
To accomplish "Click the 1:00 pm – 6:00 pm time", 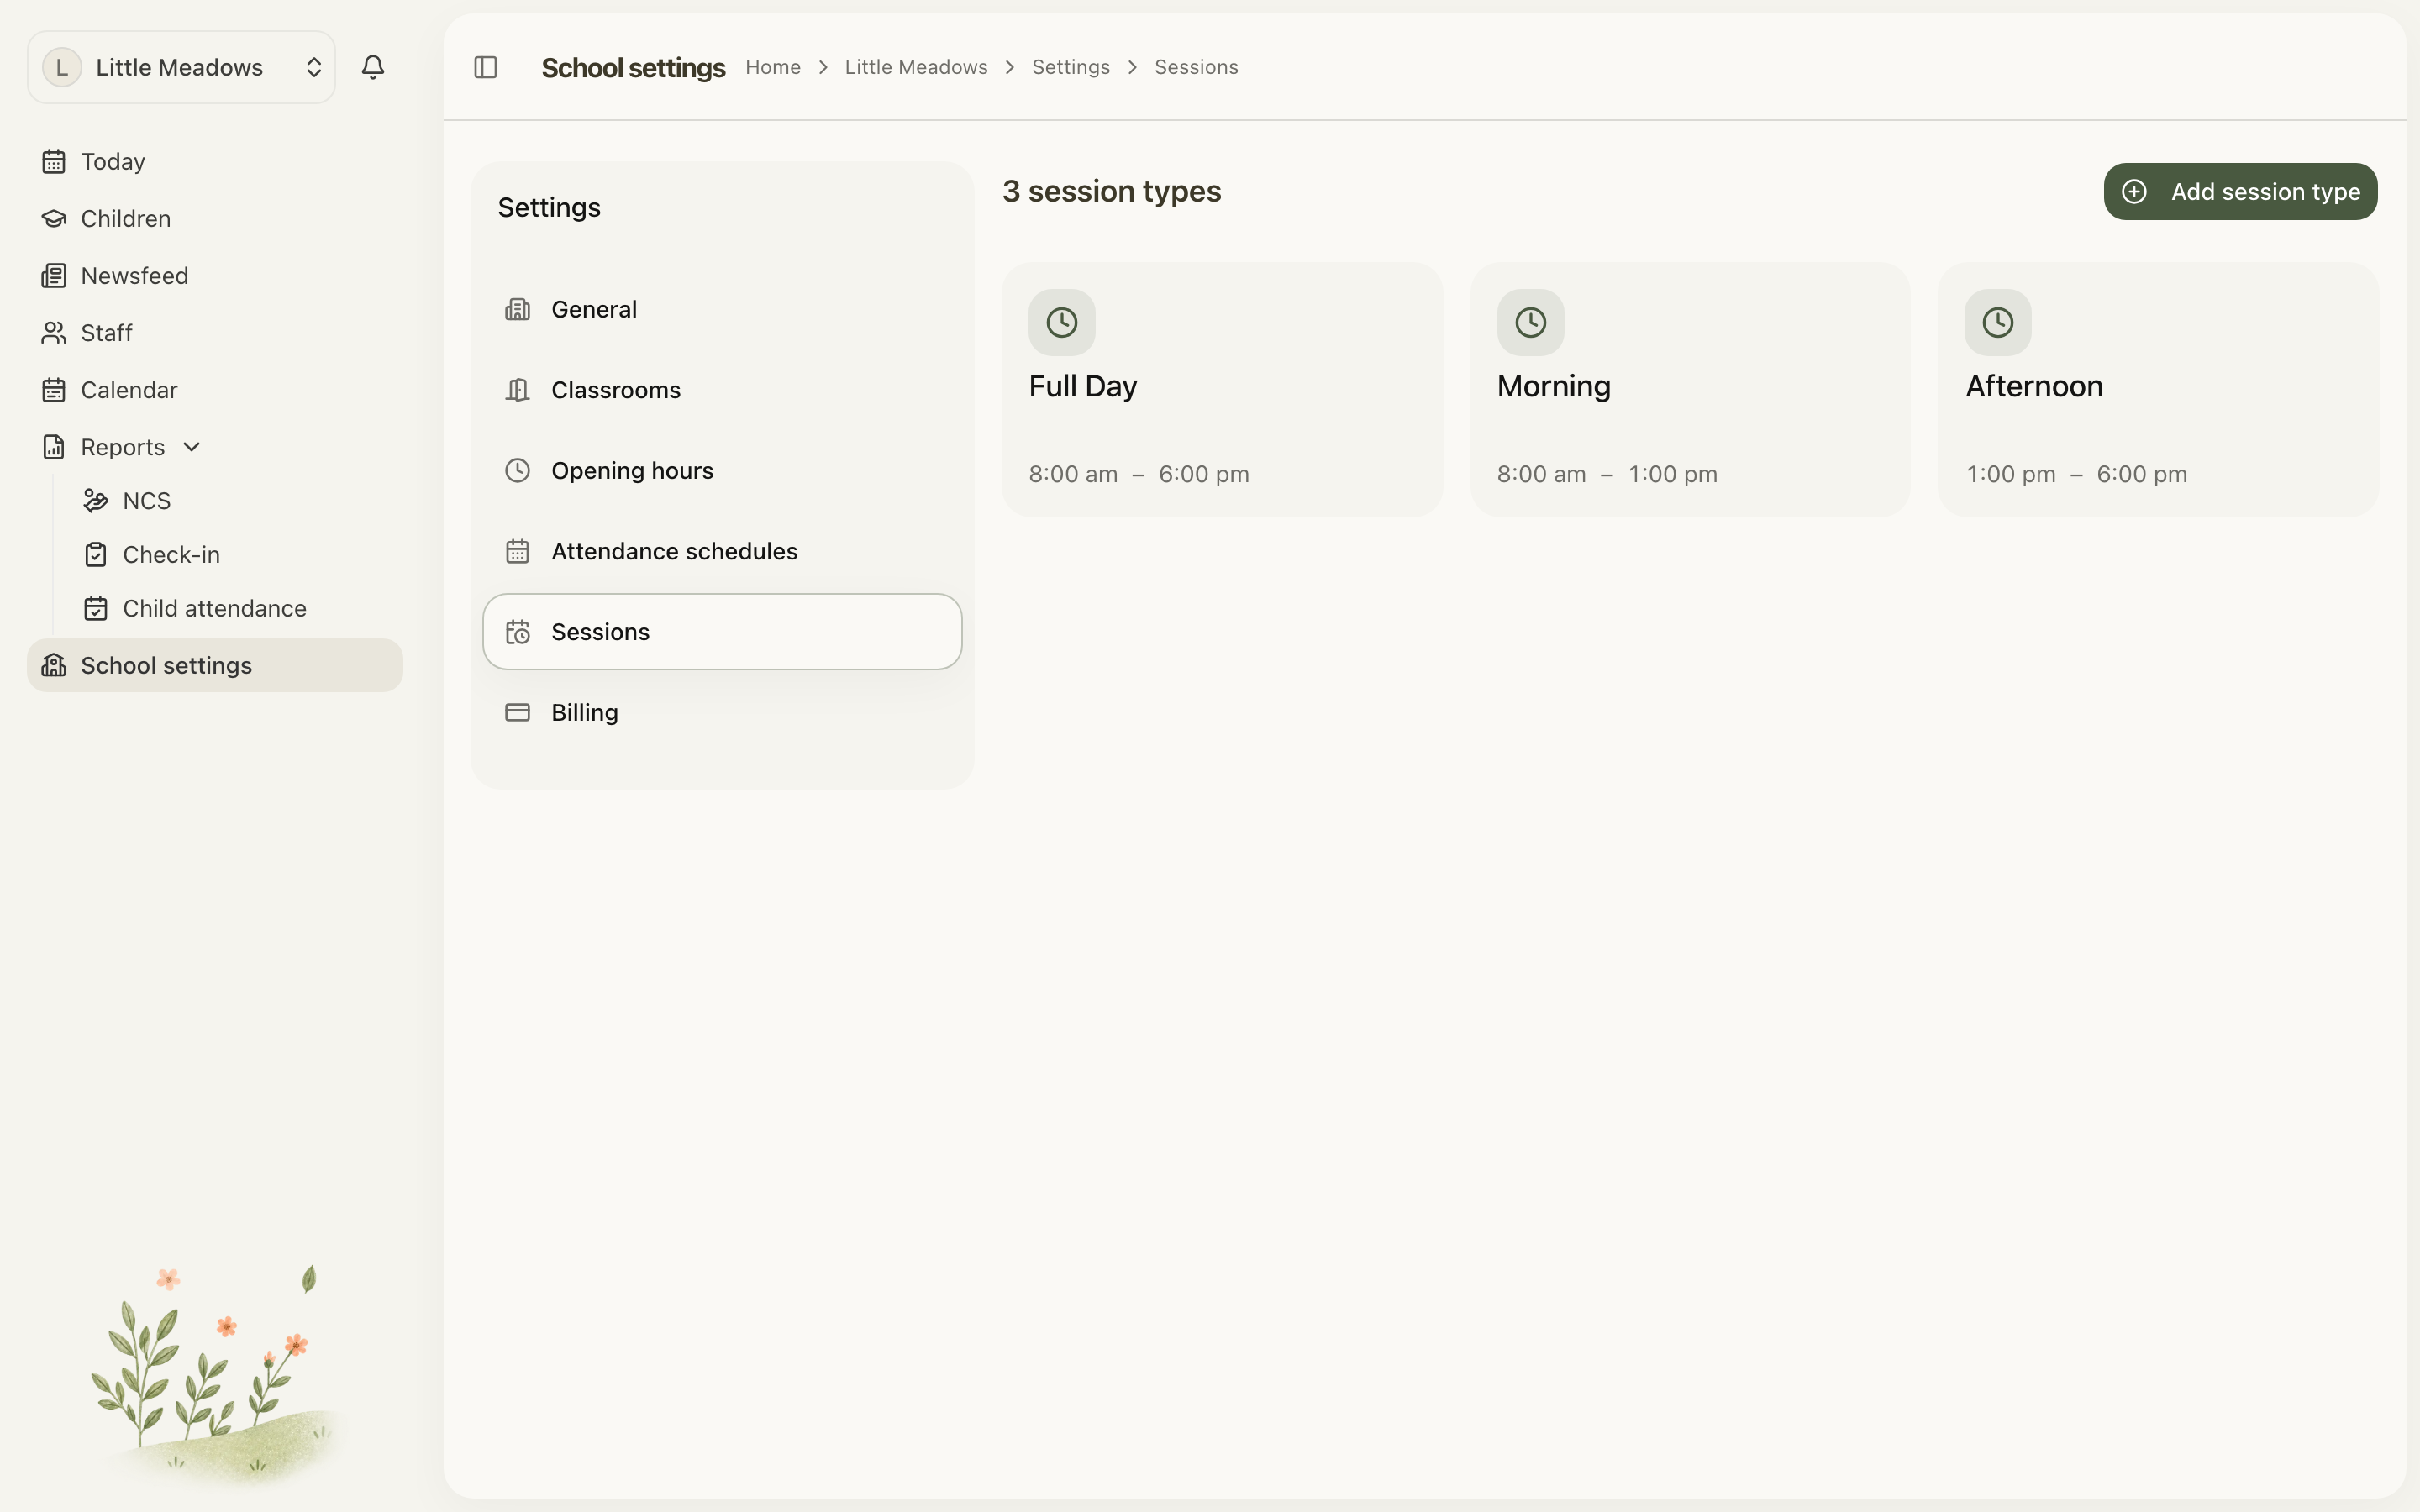I will [x=2077, y=474].
